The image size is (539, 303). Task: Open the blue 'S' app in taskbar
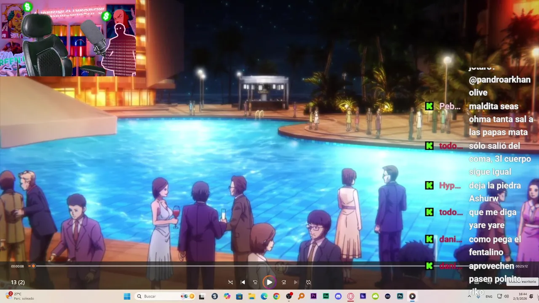click(215, 296)
